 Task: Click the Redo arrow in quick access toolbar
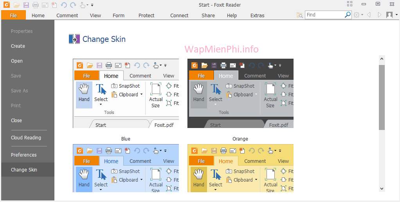tap(73, 5)
